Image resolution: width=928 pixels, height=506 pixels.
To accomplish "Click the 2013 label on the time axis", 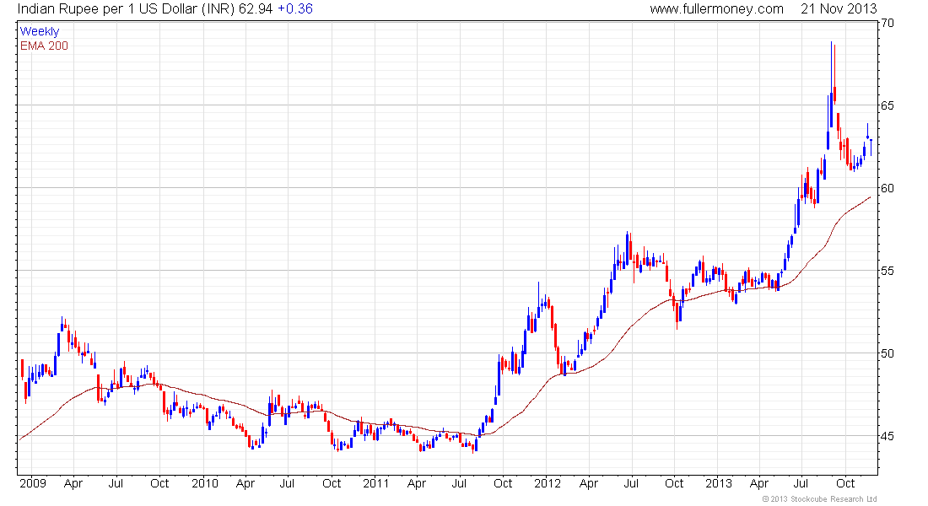I will click(x=719, y=483).
